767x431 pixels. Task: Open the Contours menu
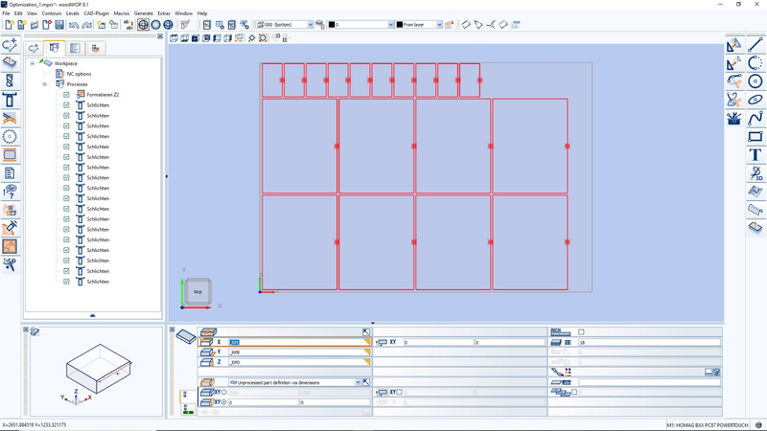[x=52, y=13]
